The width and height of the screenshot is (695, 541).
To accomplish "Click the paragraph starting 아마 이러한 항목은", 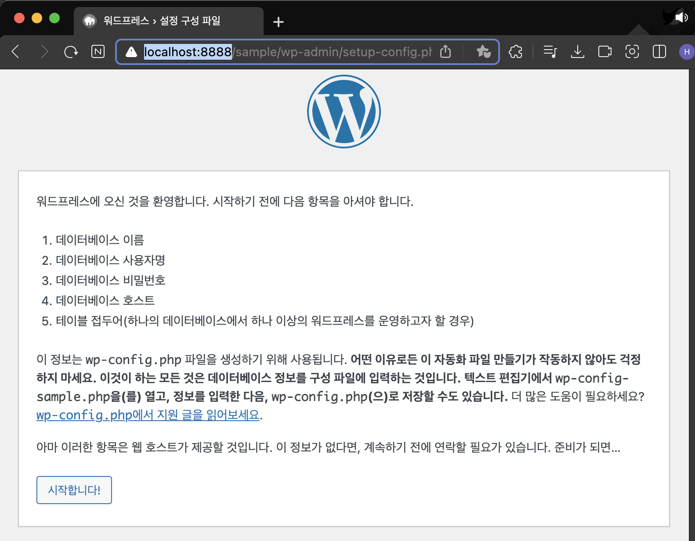I will [329, 447].
